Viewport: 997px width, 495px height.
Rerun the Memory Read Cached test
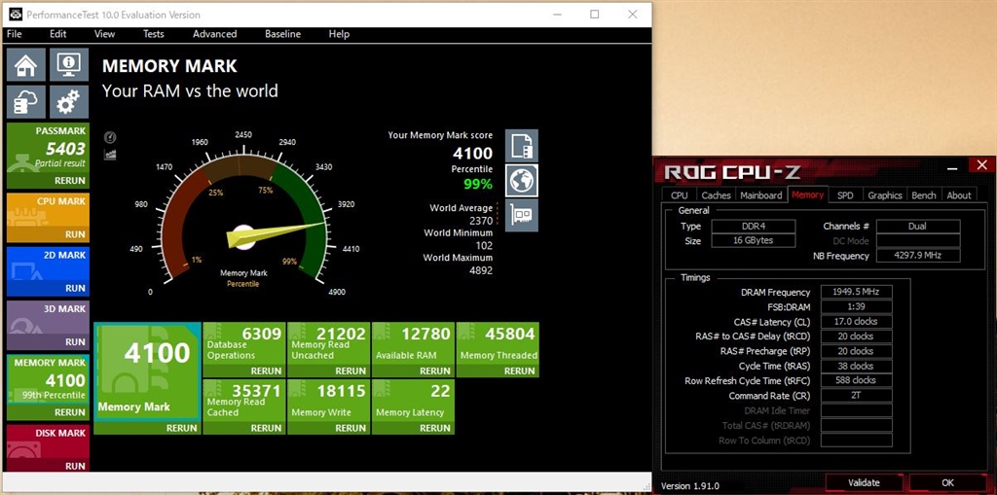tap(266, 428)
